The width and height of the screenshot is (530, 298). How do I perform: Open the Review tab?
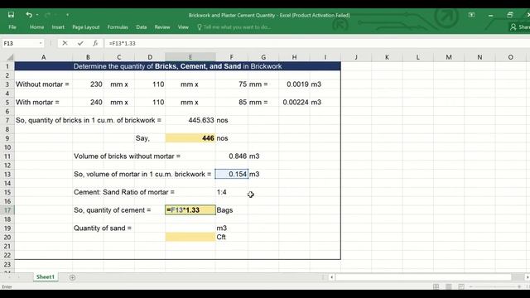coord(162,27)
